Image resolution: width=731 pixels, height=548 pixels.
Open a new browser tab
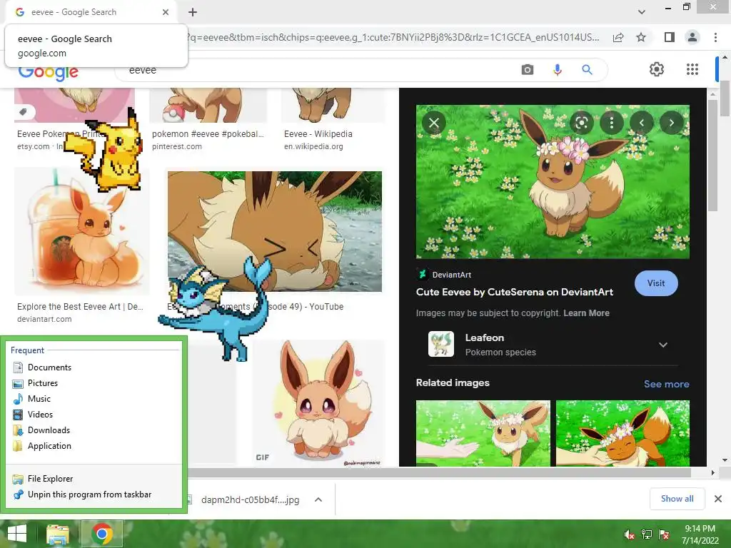(x=193, y=12)
